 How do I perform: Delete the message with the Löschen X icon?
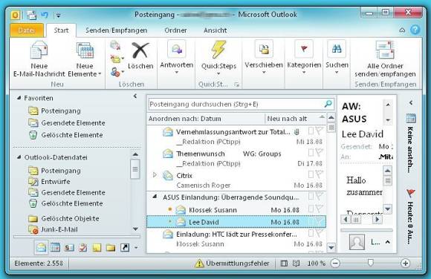[140, 56]
